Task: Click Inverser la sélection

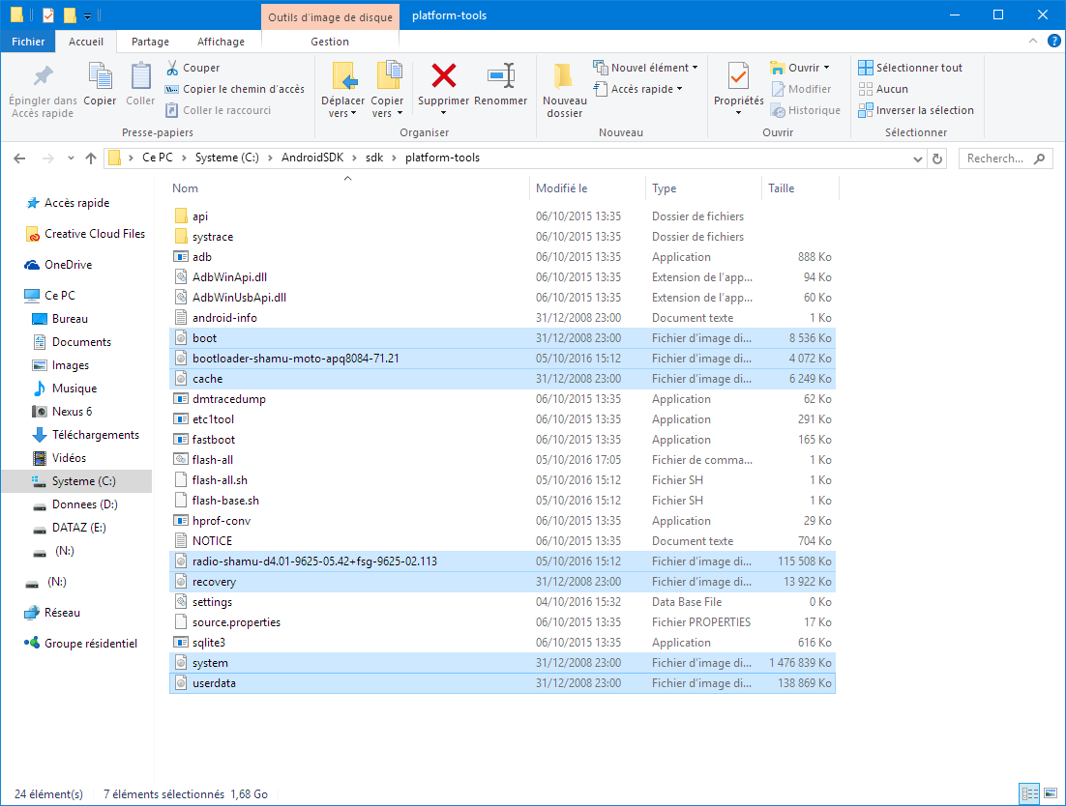Action: 916,110
